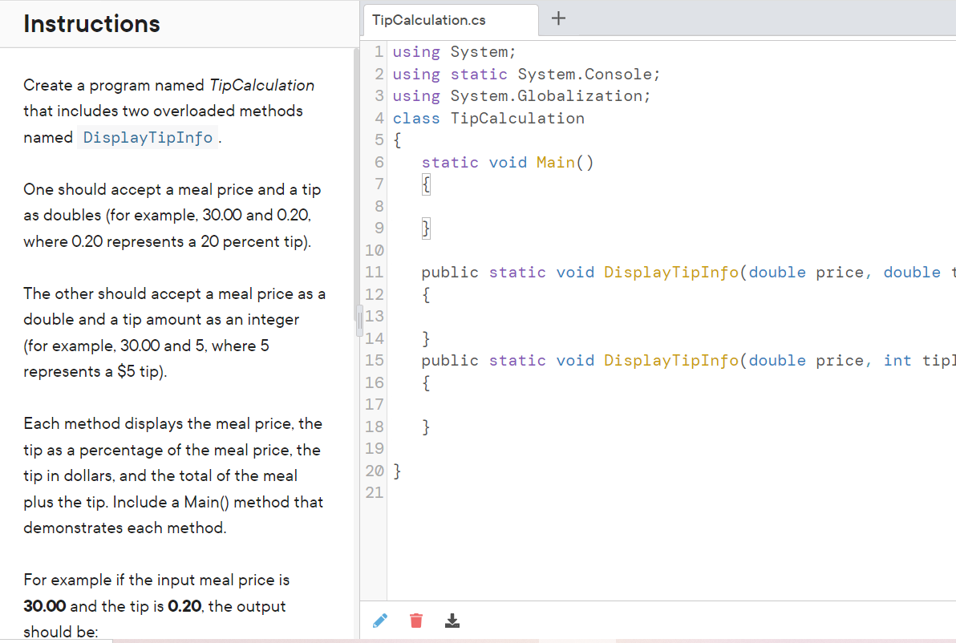Click the download file icon
956x643 pixels.
click(x=452, y=621)
